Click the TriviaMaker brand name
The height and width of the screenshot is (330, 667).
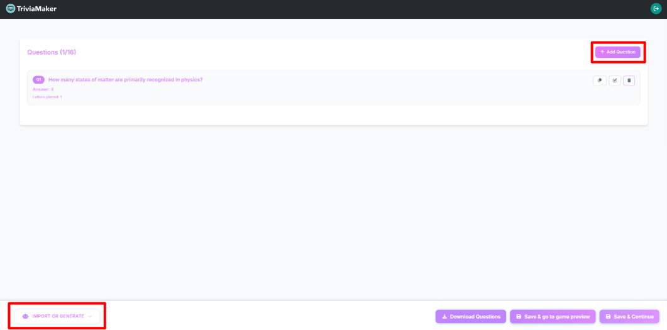click(36, 9)
